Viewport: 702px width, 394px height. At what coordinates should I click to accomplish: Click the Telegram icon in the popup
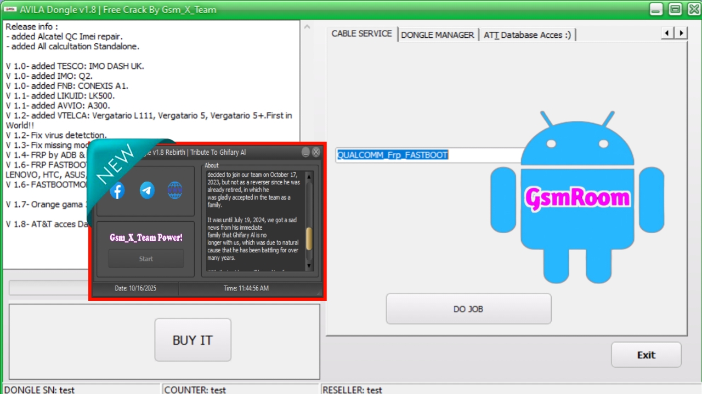(x=147, y=190)
